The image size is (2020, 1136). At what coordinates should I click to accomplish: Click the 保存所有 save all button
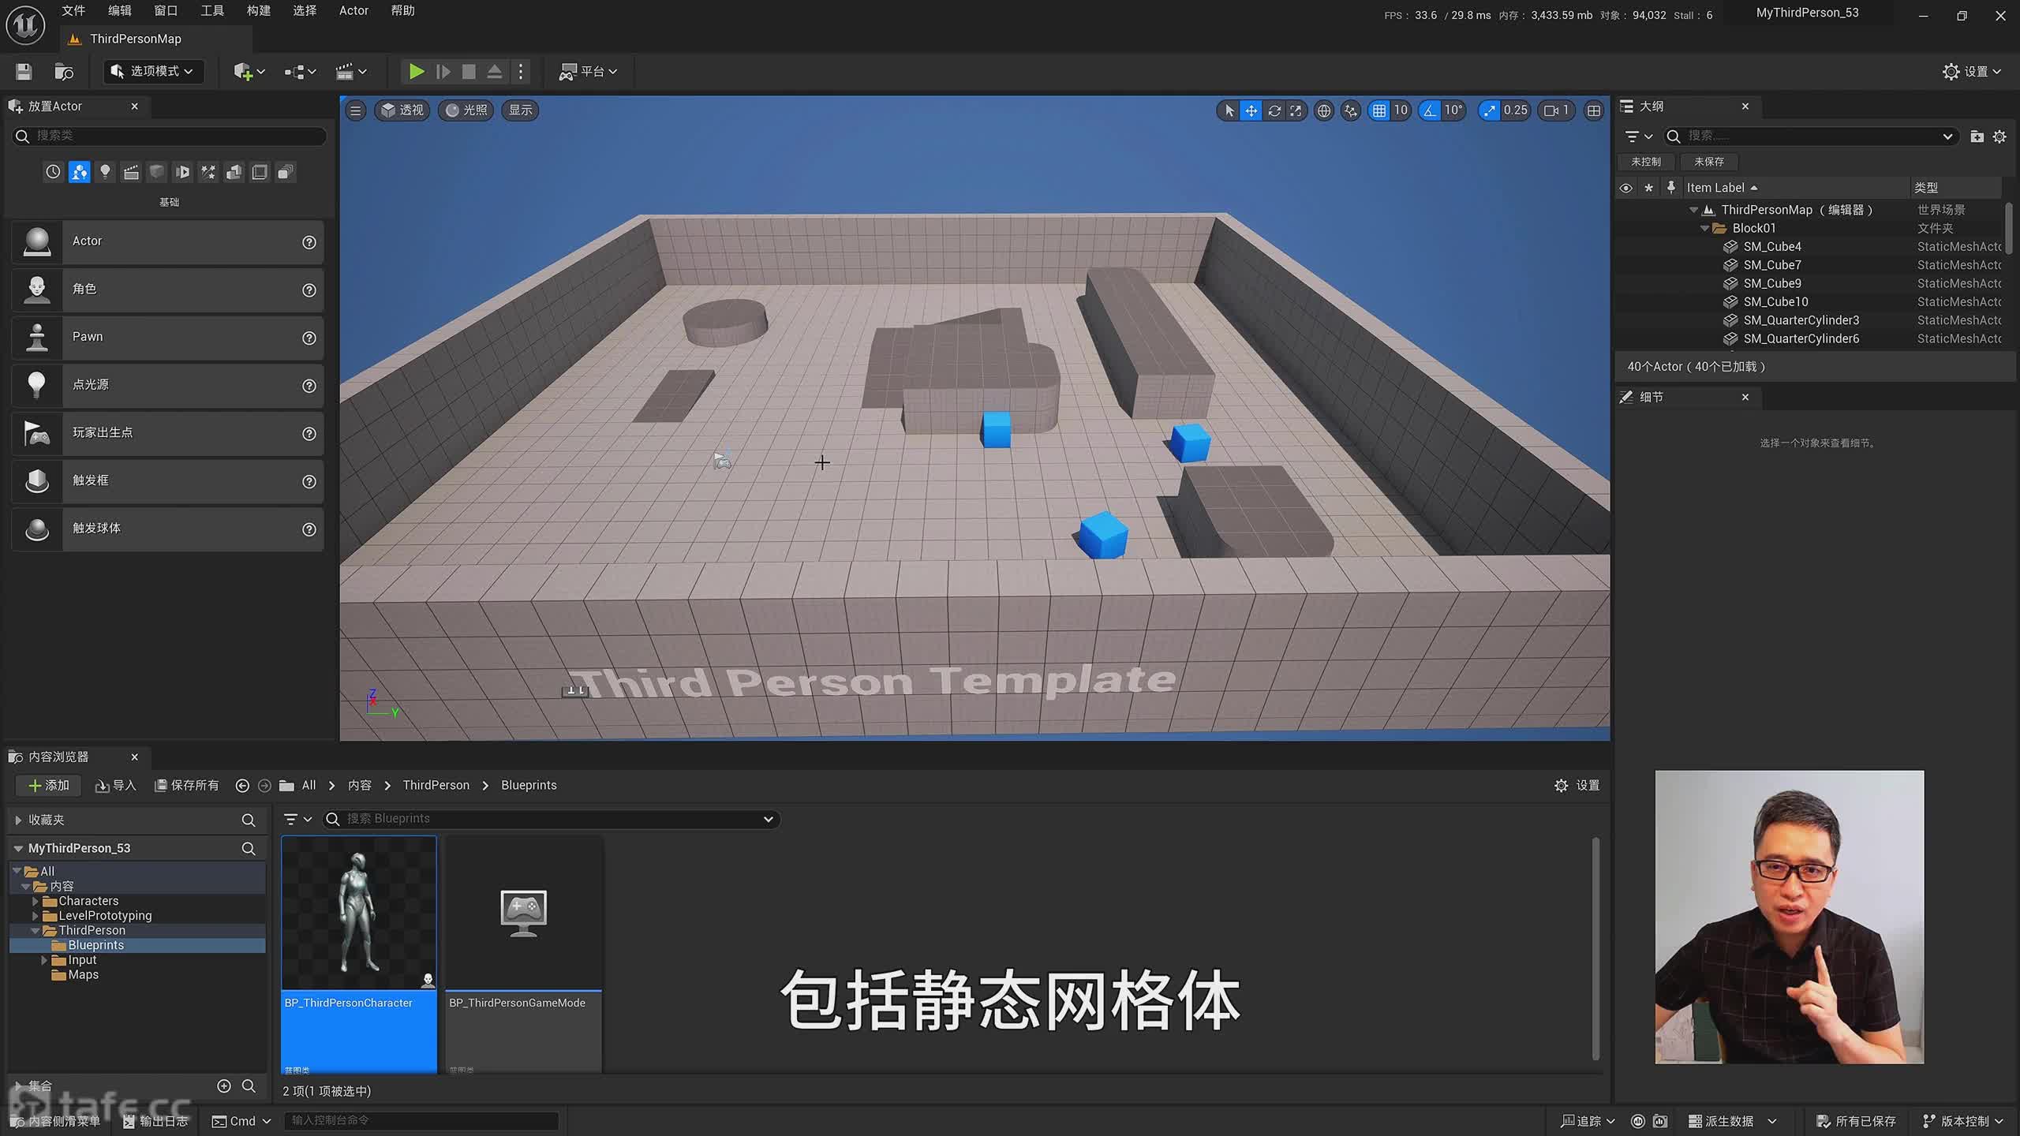[186, 785]
